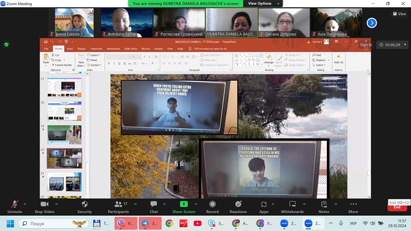Switch to the Design ribbon tab
The width and height of the screenshot is (411, 231).
click(x=81, y=49)
